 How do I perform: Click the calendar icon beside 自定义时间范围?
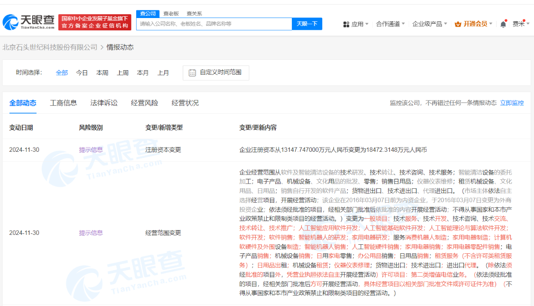pos(192,73)
